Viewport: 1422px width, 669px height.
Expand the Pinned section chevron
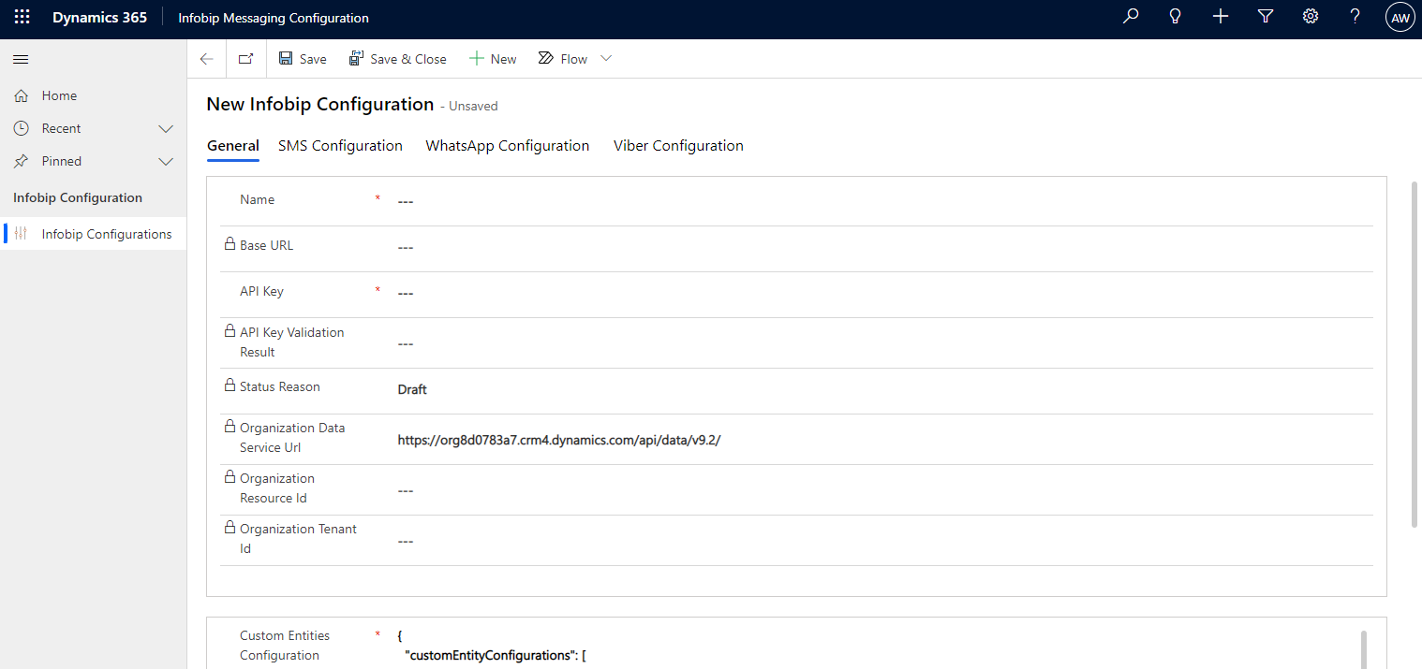[166, 161]
